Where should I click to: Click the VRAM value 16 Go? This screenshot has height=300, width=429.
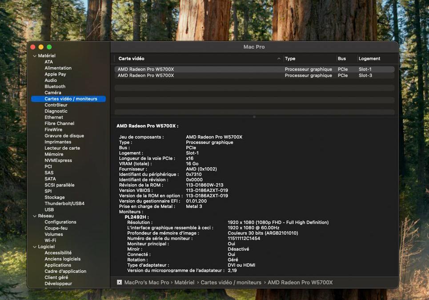192,164
